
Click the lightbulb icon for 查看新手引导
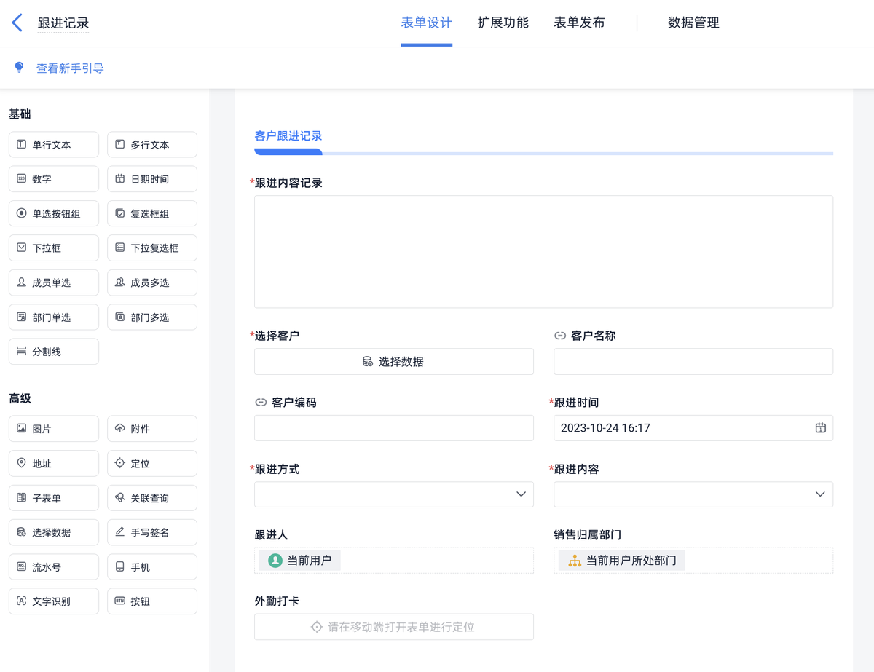pos(20,68)
